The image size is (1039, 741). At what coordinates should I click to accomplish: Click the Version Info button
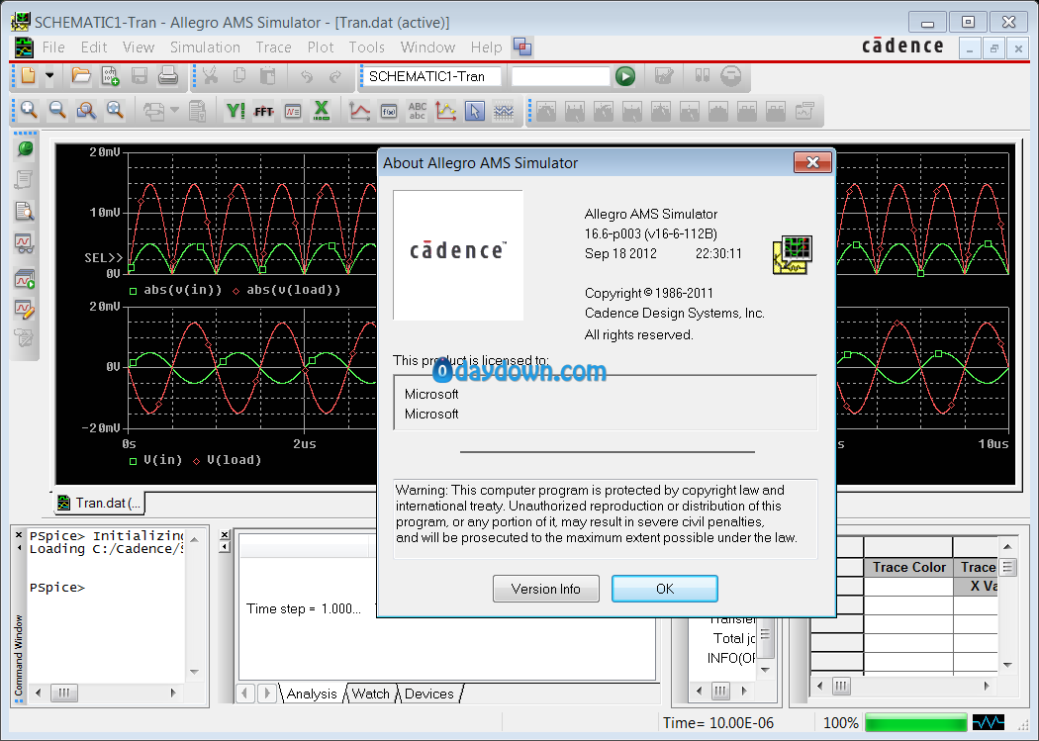[546, 589]
